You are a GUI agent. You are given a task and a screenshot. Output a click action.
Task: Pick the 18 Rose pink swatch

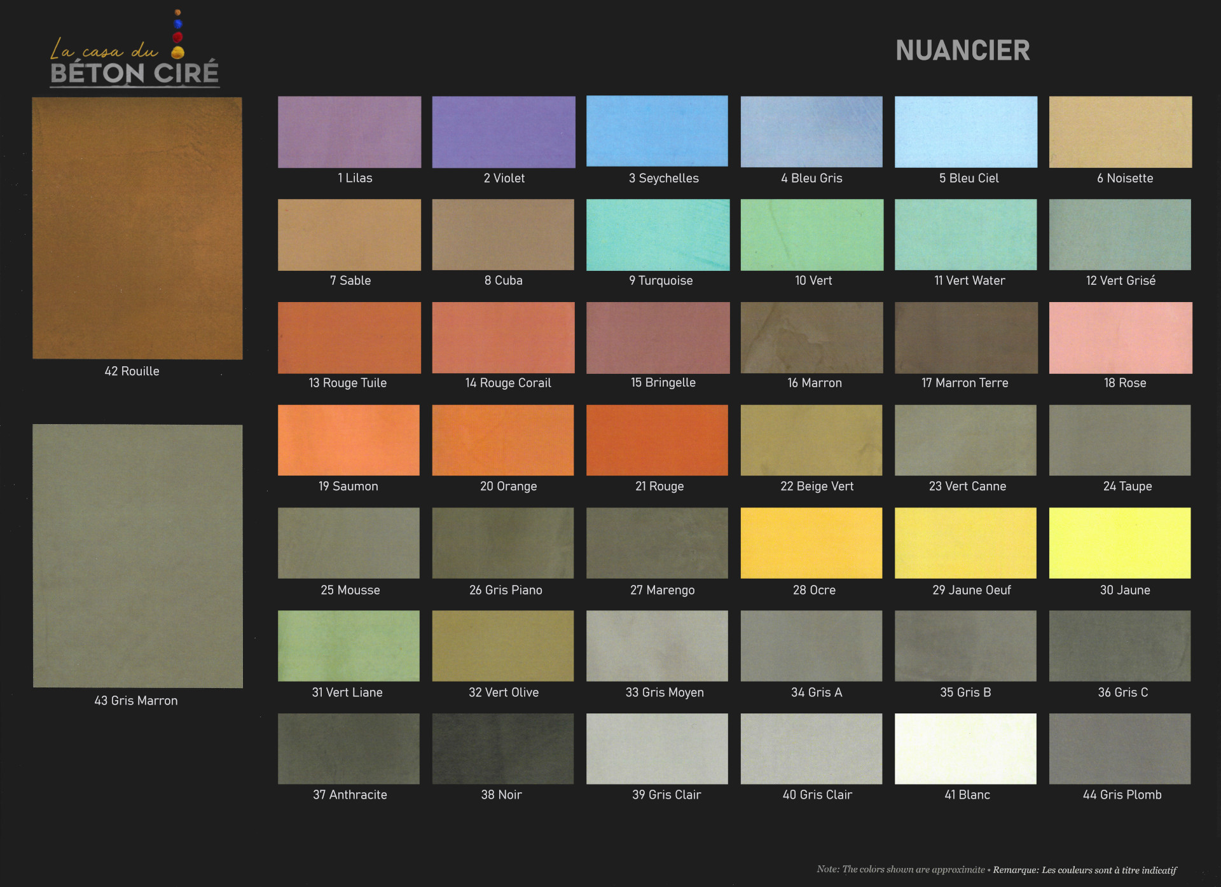point(1121,338)
